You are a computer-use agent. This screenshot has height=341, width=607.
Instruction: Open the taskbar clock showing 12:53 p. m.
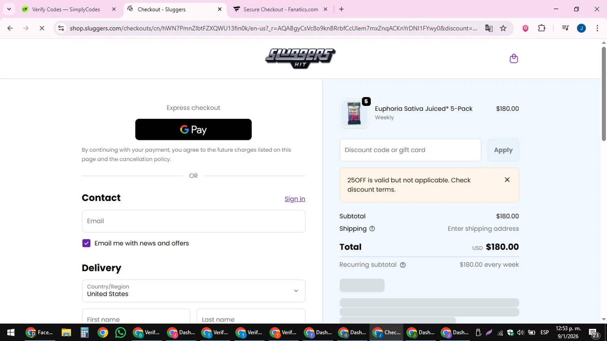point(568,333)
